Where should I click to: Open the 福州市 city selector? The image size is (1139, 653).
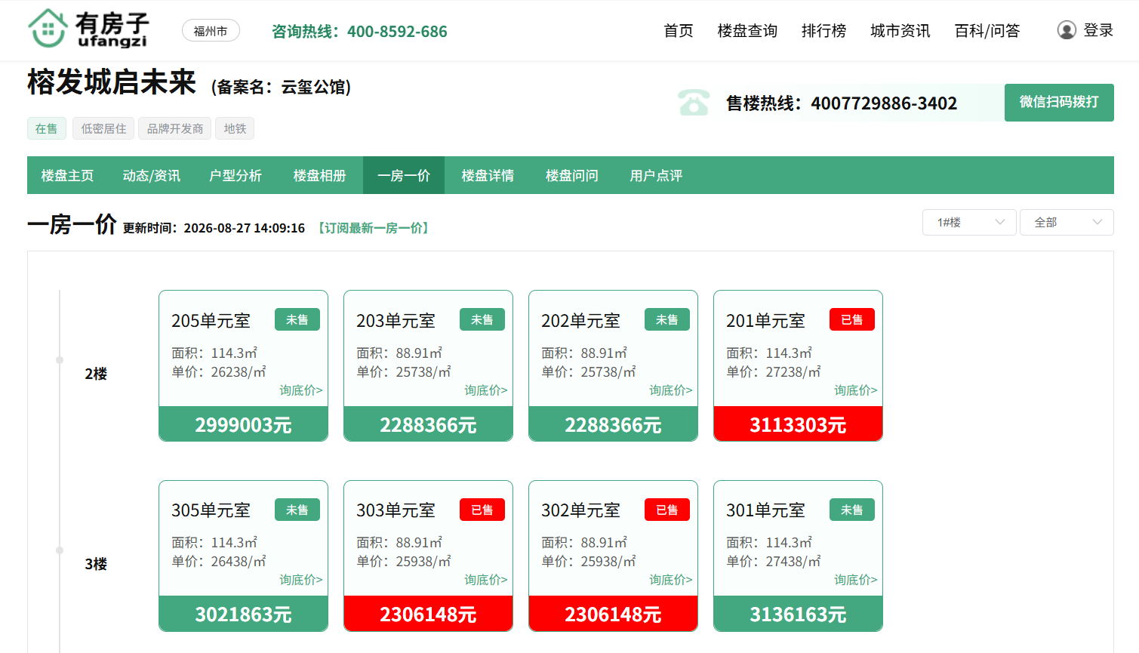pyautogui.click(x=211, y=31)
